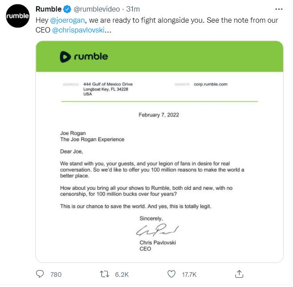The image size is (293, 287).
Task: Open the share tweet icon
Action: [x=239, y=274]
